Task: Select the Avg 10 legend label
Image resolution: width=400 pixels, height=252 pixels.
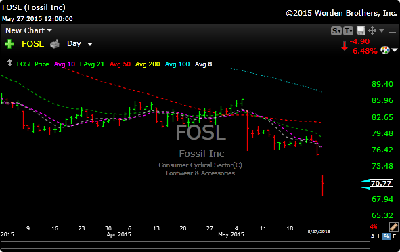Action: [64, 64]
